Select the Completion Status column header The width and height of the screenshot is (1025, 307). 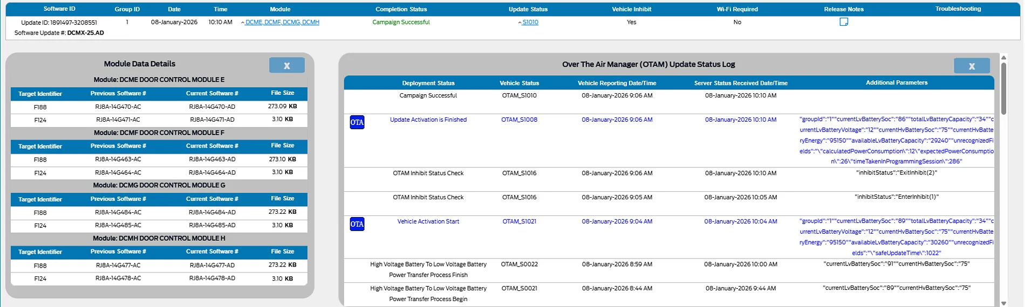pos(401,9)
